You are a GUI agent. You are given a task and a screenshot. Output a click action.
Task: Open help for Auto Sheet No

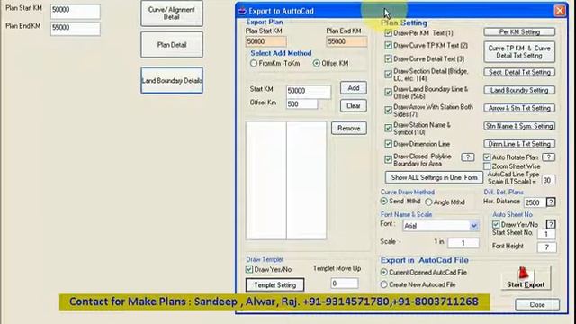point(550,224)
